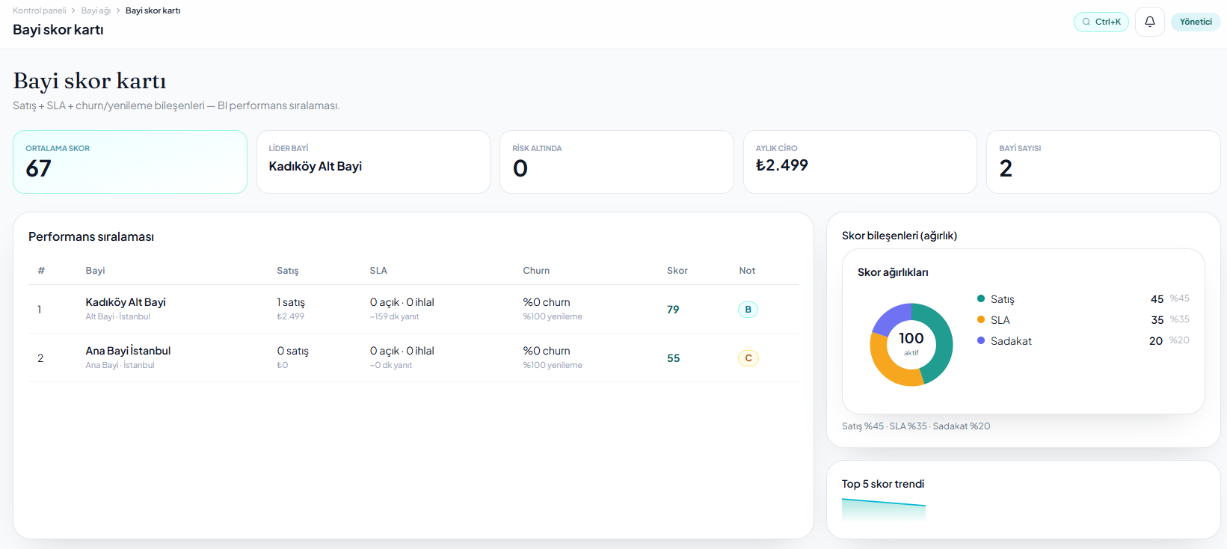Sort table by Skor column header

(677, 271)
